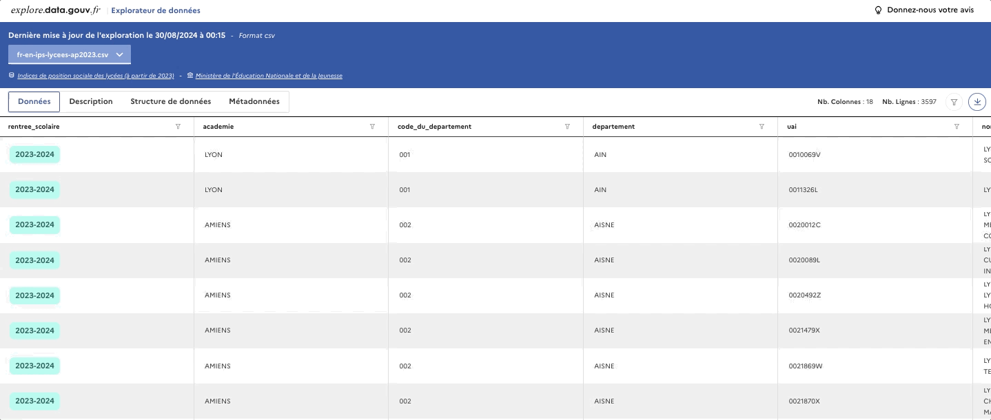
Task: Switch to the Description tab
Action: tap(91, 101)
